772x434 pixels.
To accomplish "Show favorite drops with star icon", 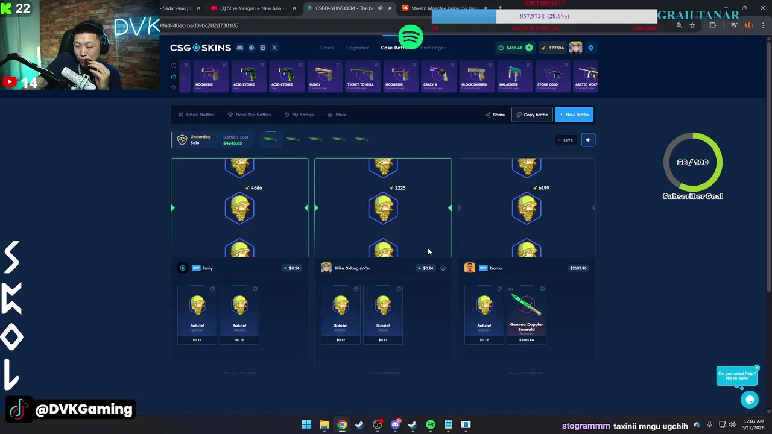I will [x=174, y=87].
